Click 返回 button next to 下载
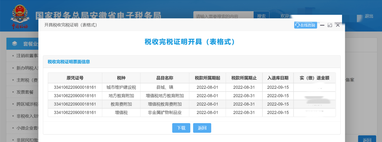 [x=202, y=128]
